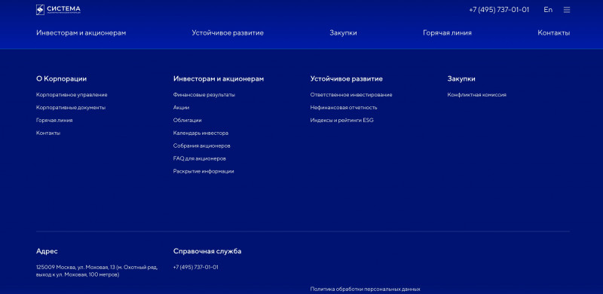Open Закупки in top navigation
This screenshot has width=603, height=294.
click(343, 32)
